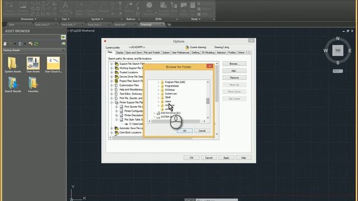Open the Factory Assets dropdown
This screenshot has height=201, width=358.
(x=63, y=50)
